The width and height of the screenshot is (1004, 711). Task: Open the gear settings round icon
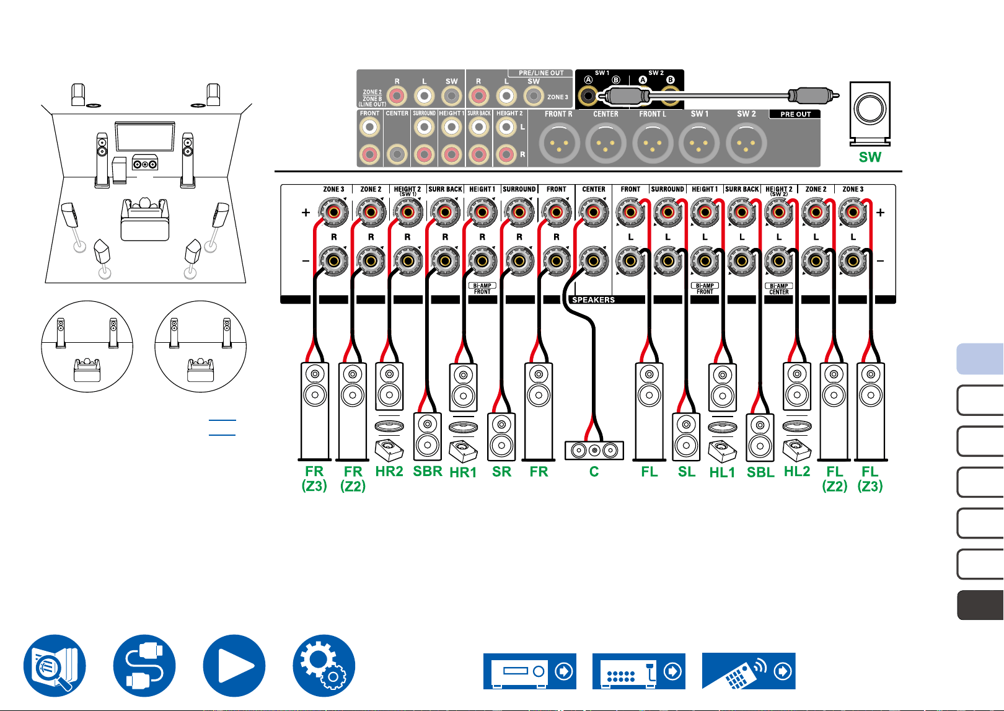(x=324, y=666)
